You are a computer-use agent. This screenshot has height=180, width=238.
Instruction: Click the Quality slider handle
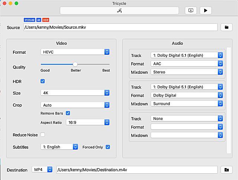click(x=75, y=64)
